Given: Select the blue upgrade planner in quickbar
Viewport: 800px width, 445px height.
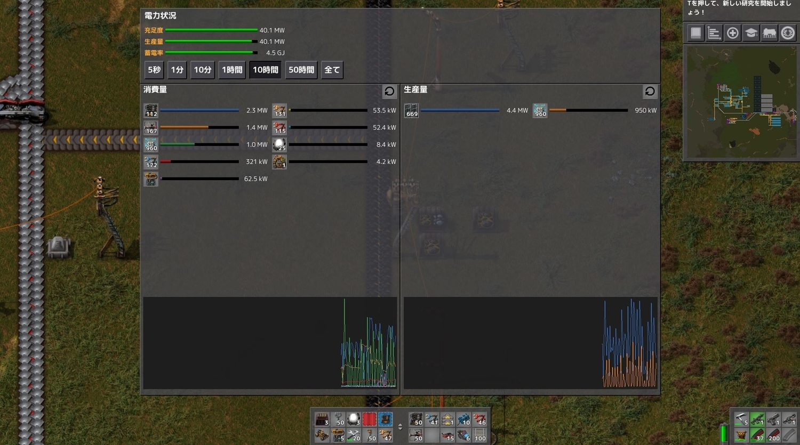Looking at the screenshot, I should (386, 419).
